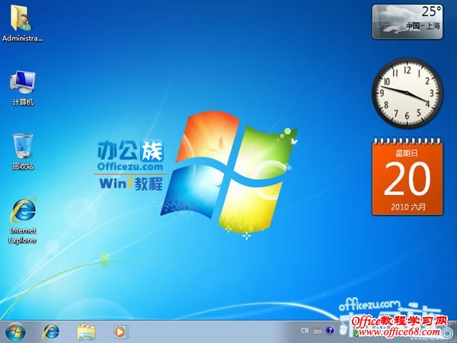Screen dimensions: 457x343
Task: Open the Windows Start menu orb
Action: pos(15,332)
